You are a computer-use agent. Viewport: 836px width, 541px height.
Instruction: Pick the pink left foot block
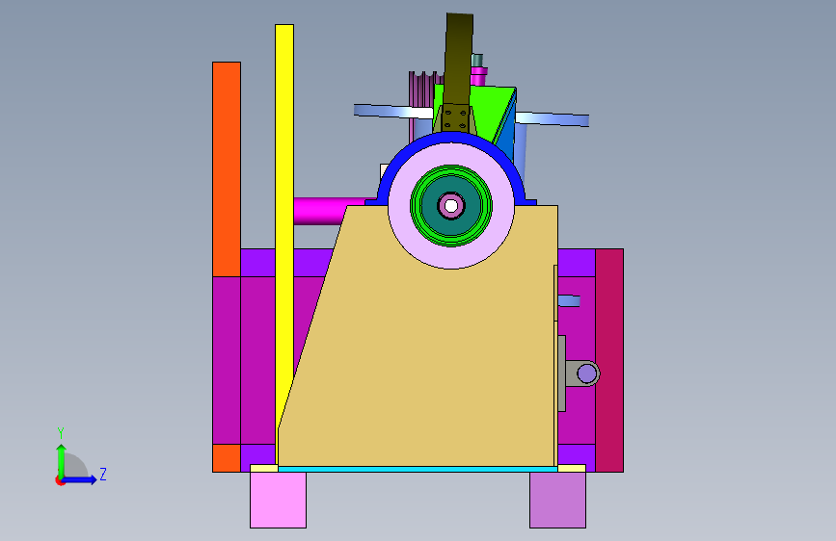pyautogui.click(x=279, y=500)
